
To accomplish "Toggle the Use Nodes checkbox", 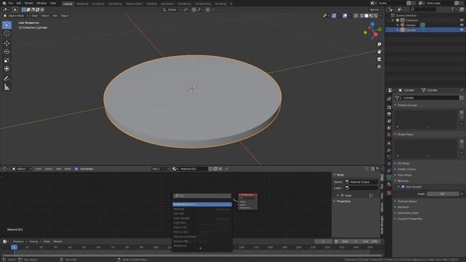I will [x=76, y=169].
